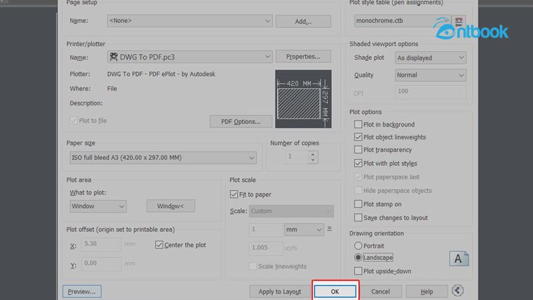The height and width of the screenshot is (300, 533).
Task: Click the Preview... button
Action: coord(82,291)
